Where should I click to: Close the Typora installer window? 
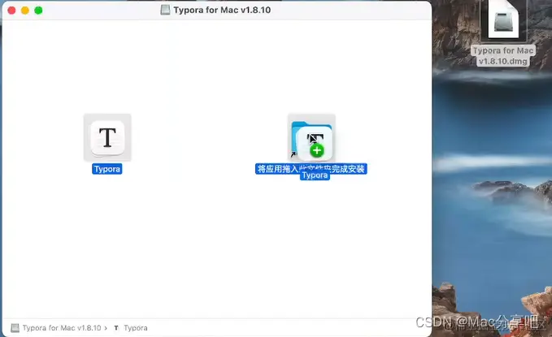11,11
